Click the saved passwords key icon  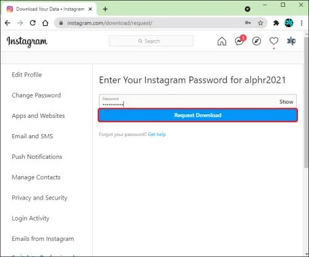click(x=248, y=23)
